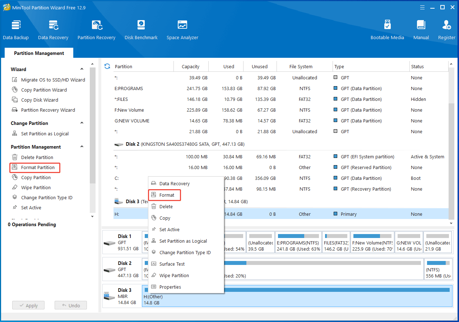Open Space Analyzer

182,30
